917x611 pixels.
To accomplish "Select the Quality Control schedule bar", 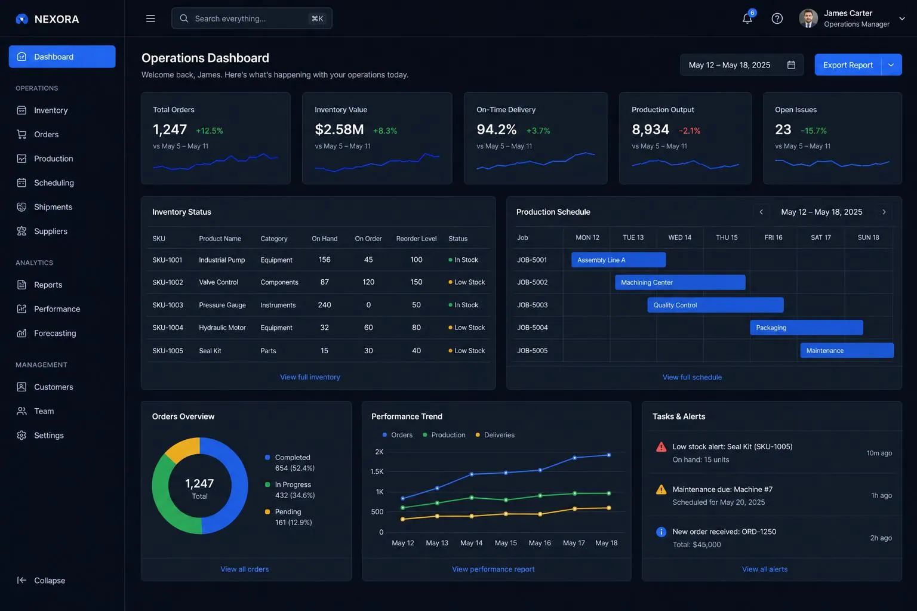I will (x=715, y=305).
